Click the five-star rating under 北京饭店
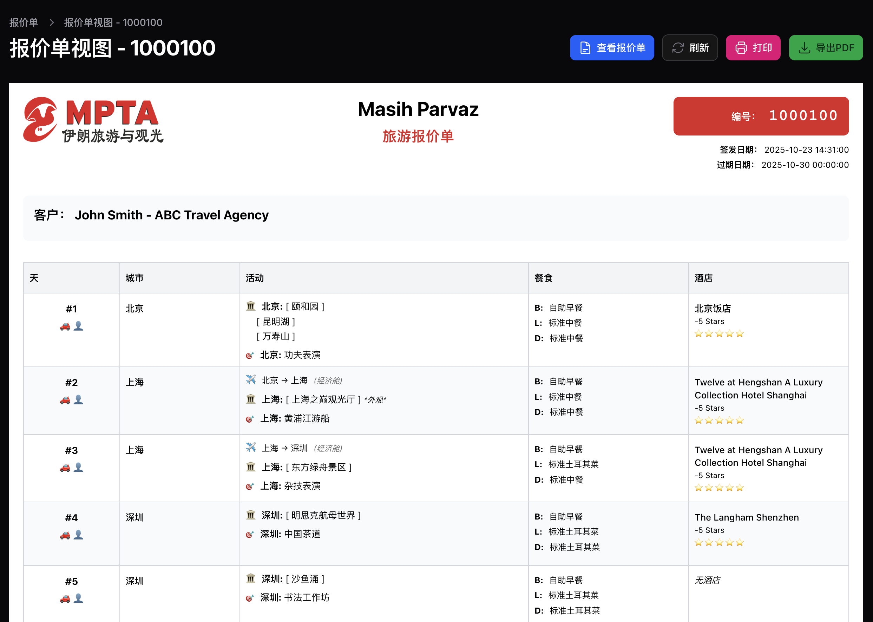Screen dimensions: 873x622 (x=719, y=334)
